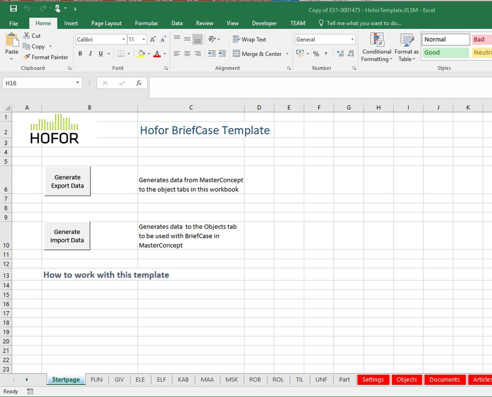Click the Decrease Indent icon

(212, 54)
